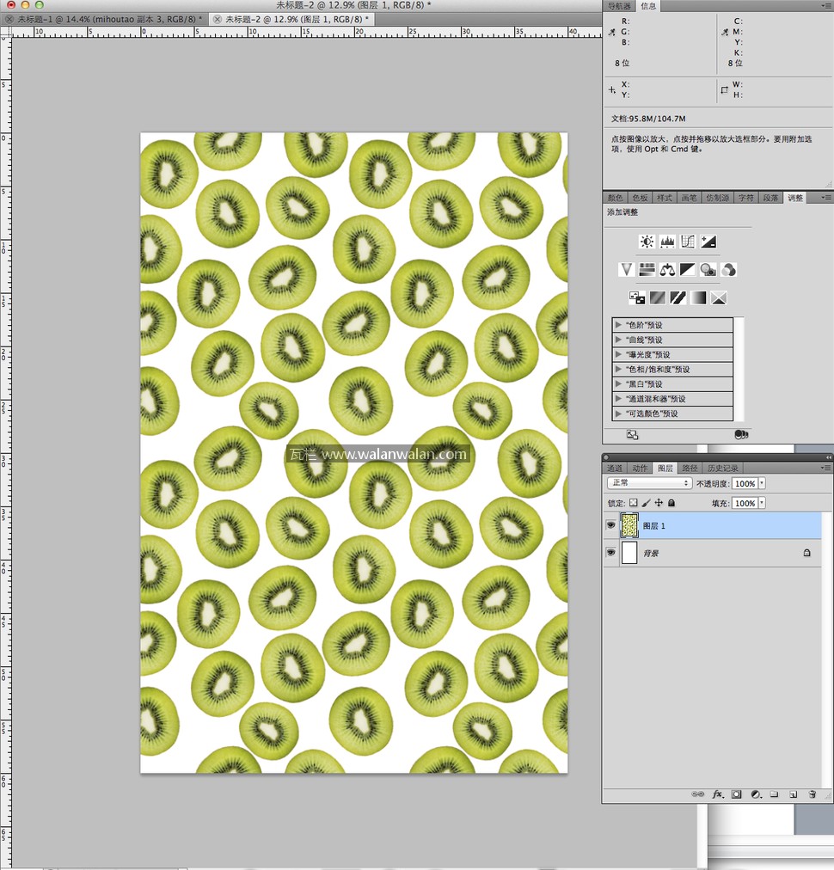Viewport: 834px width, 870px height.
Task: Expand the "色相/饱和度"预设 list
Action: click(x=618, y=370)
